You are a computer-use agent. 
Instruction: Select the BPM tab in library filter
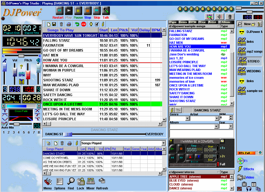[x=193, y=22]
